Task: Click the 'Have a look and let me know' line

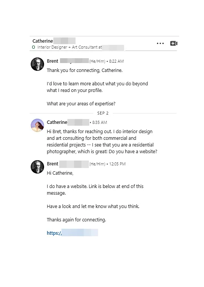Action: [93, 206]
